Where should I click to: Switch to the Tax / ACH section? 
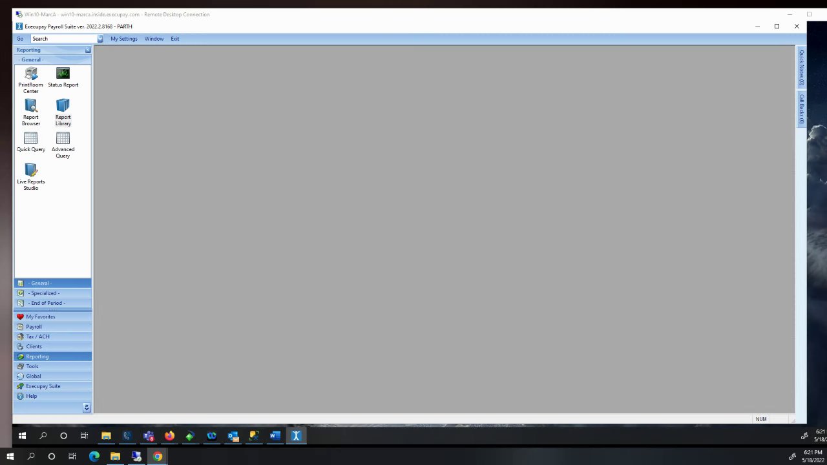click(52, 336)
